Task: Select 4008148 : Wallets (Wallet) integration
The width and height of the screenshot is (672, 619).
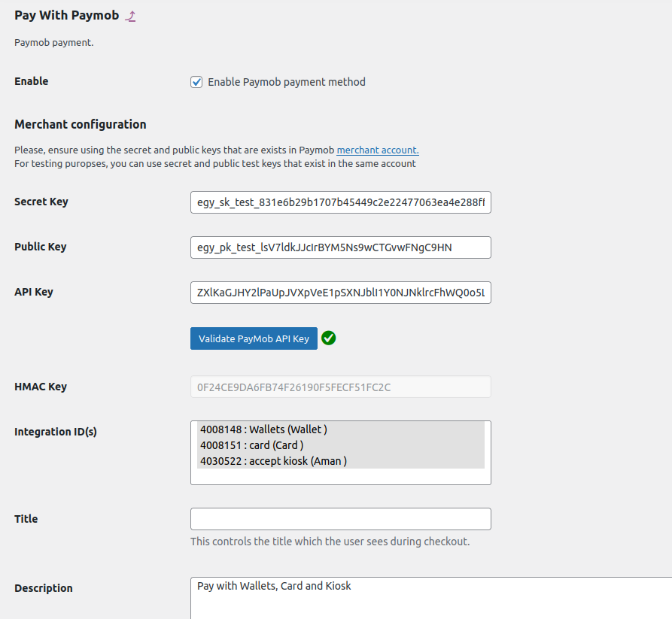Action: (341, 429)
